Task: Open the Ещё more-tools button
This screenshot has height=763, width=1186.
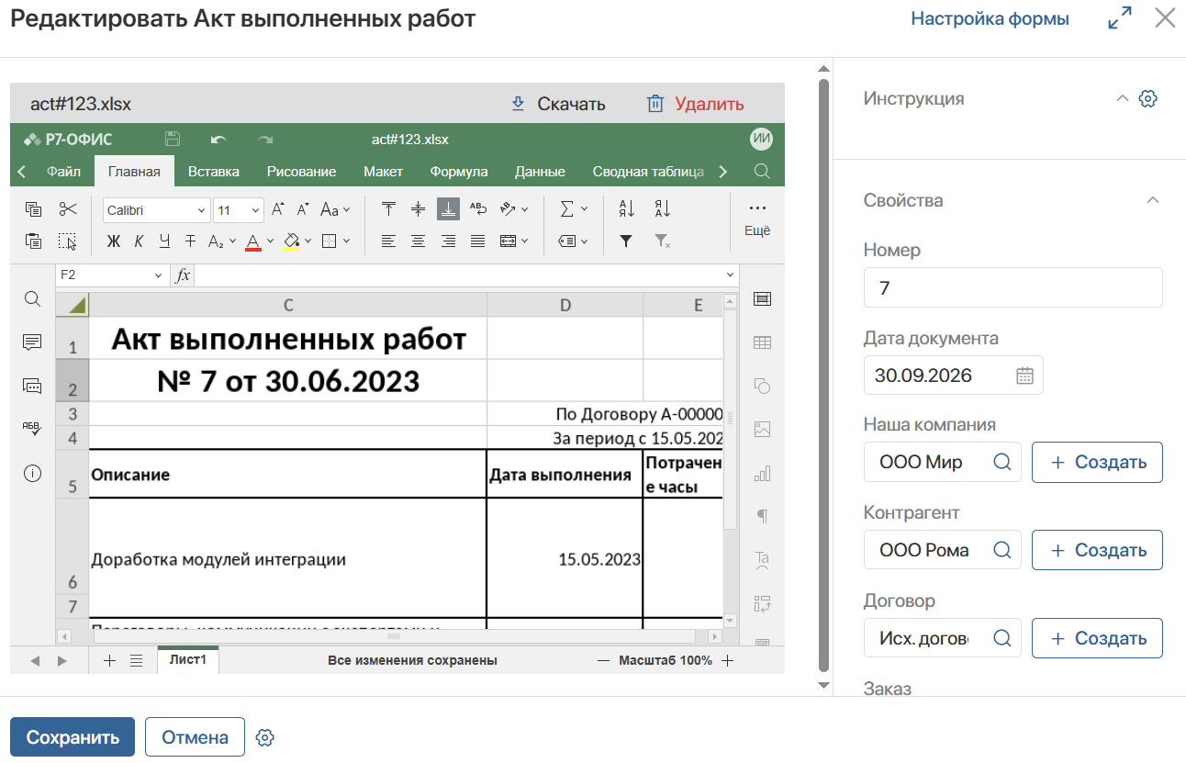Action: tap(757, 219)
